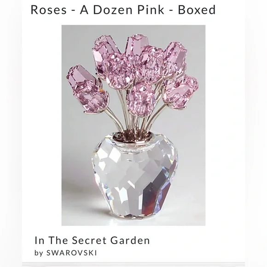
Task: Click the word 'Boxed' in the title
Action: pos(197,10)
